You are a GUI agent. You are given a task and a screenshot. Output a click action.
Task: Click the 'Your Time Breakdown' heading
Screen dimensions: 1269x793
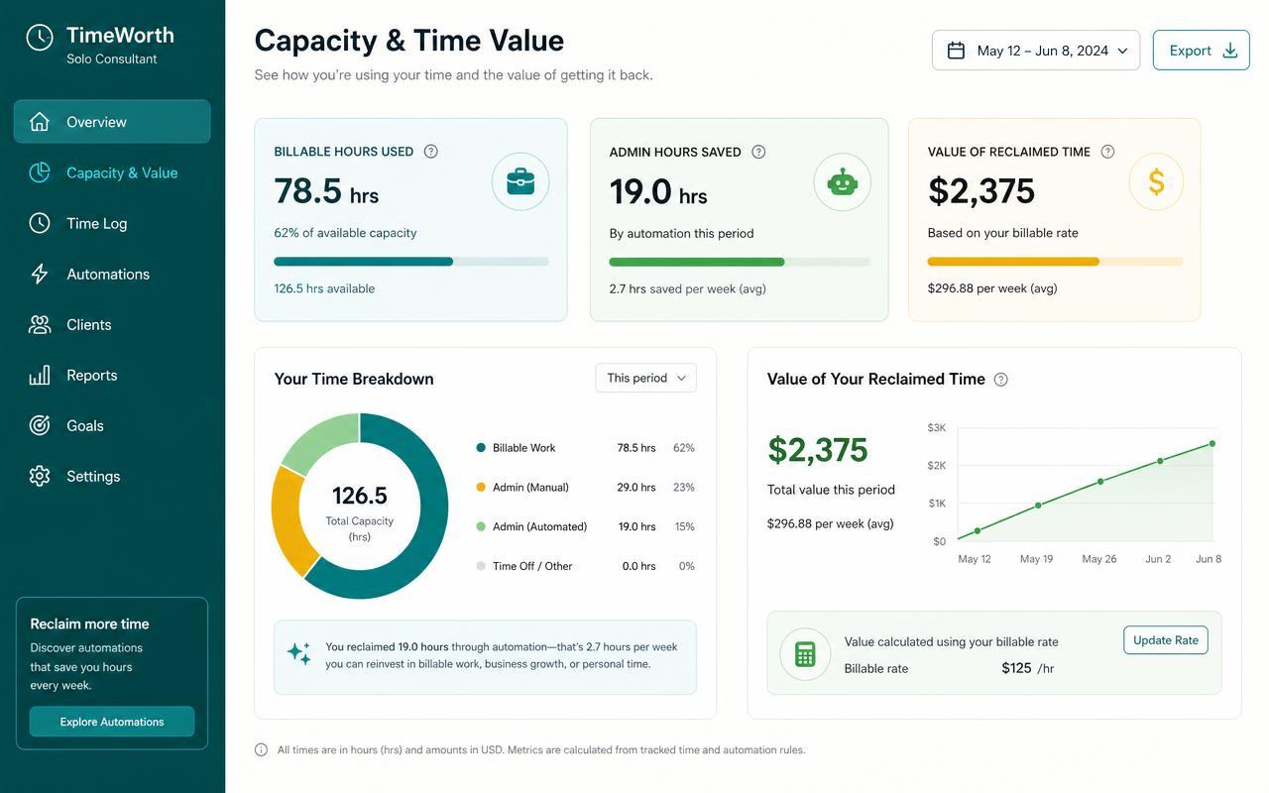click(x=354, y=379)
